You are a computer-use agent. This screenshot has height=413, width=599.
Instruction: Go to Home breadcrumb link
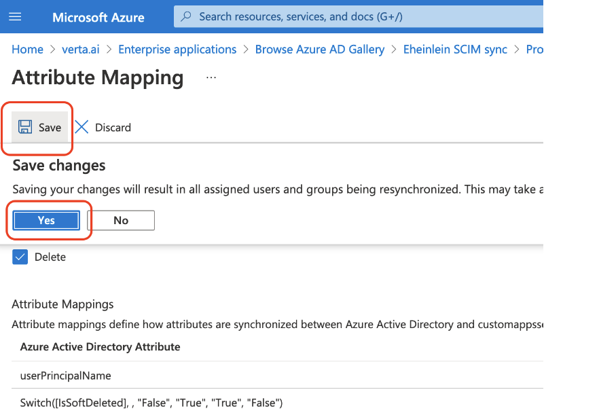tap(27, 50)
